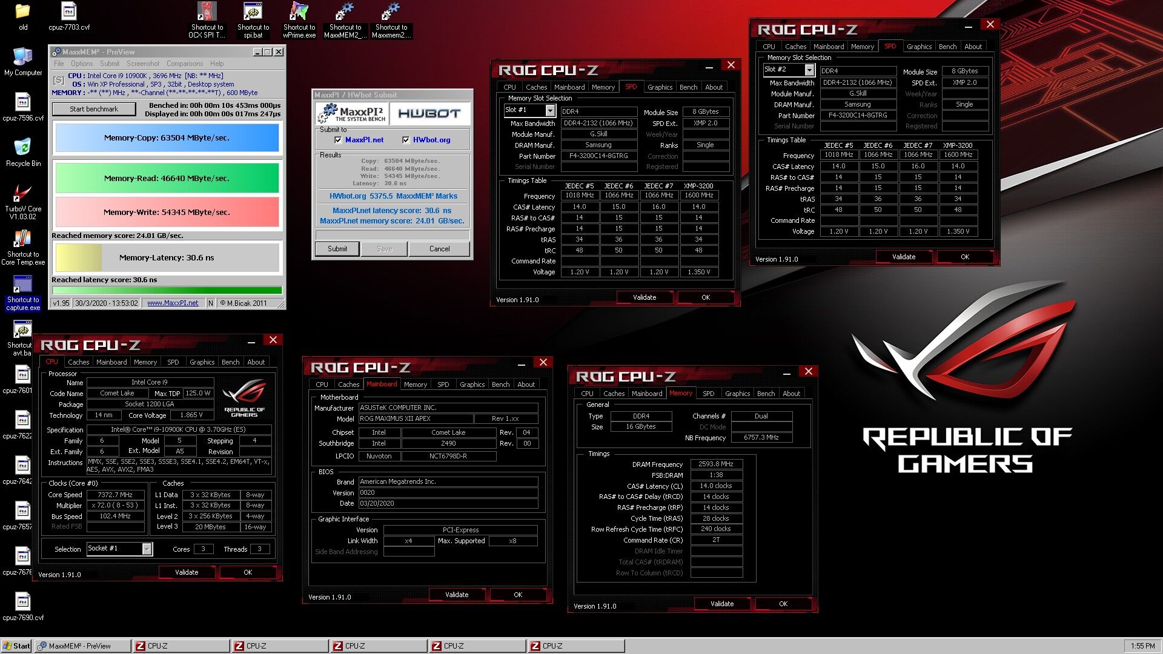Expand the Slot #1 memory slot dropdown
The image size is (1163, 654).
click(x=550, y=110)
